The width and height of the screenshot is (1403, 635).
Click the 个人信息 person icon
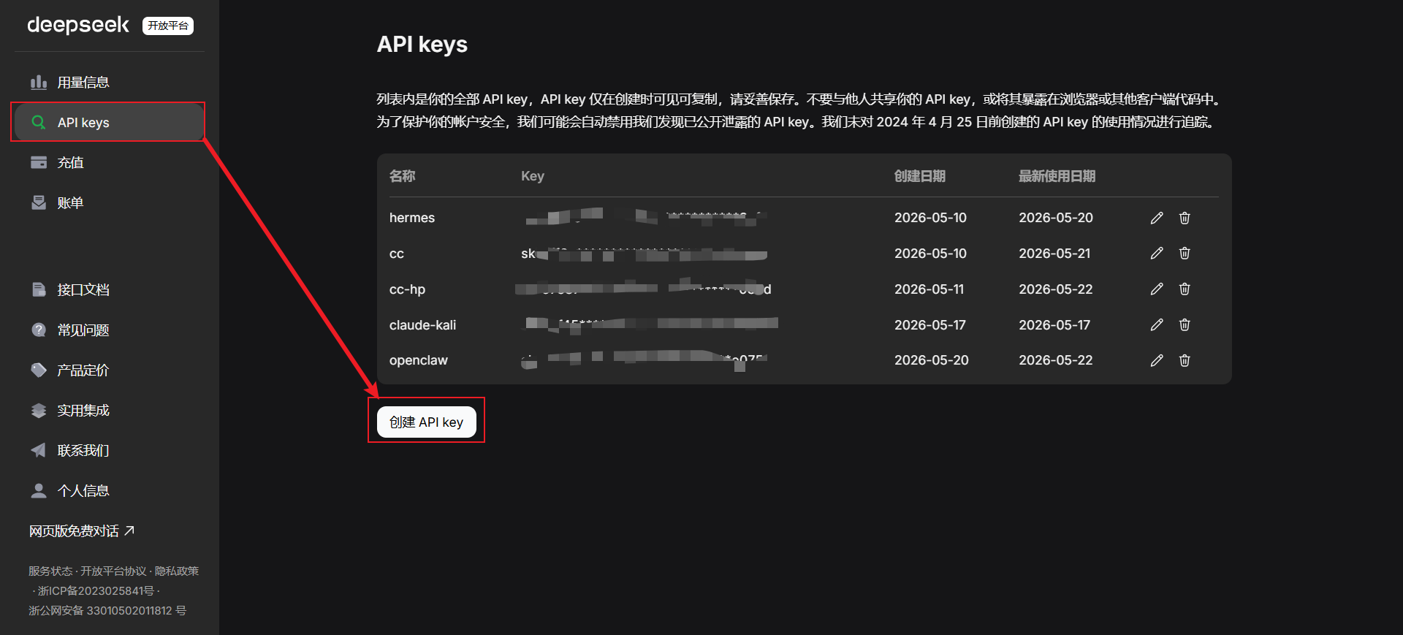pyautogui.click(x=39, y=490)
